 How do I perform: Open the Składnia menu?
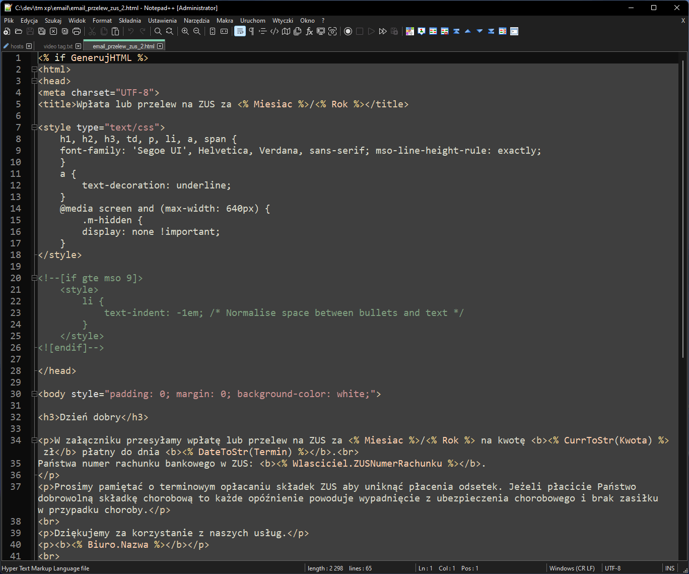pos(129,21)
